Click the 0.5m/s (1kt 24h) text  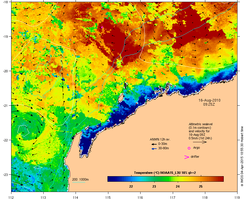[x=200, y=138]
